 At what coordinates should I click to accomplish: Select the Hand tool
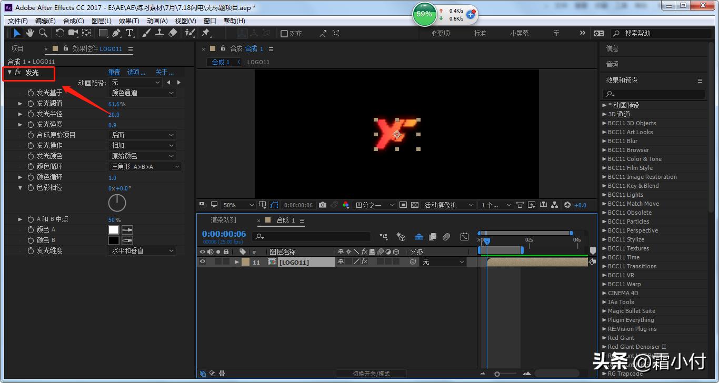pos(30,33)
